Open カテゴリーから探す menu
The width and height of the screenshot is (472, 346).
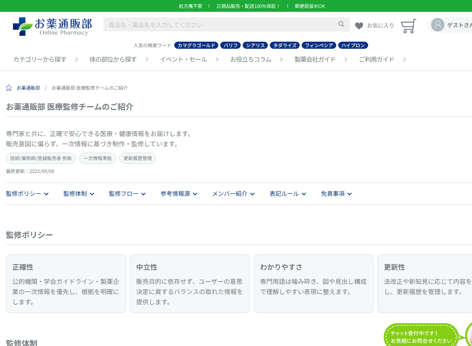click(x=40, y=59)
